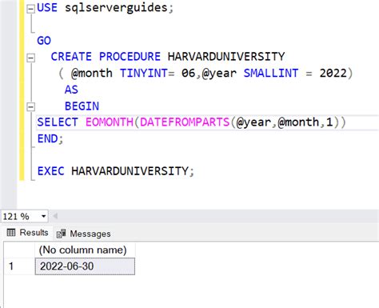Click the PROCEDURE keyword
Viewport: 379px width, 308px height.
tap(130, 57)
